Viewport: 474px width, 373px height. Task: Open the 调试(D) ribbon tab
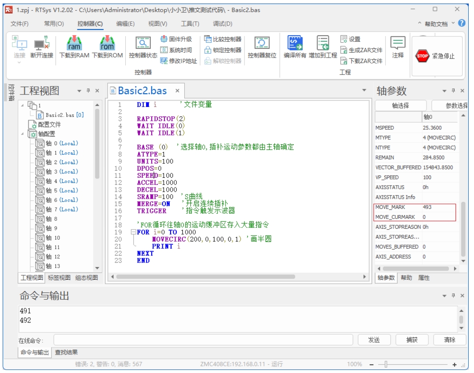(222, 24)
